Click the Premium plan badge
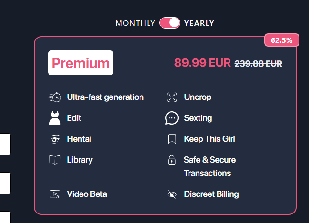 [80, 63]
